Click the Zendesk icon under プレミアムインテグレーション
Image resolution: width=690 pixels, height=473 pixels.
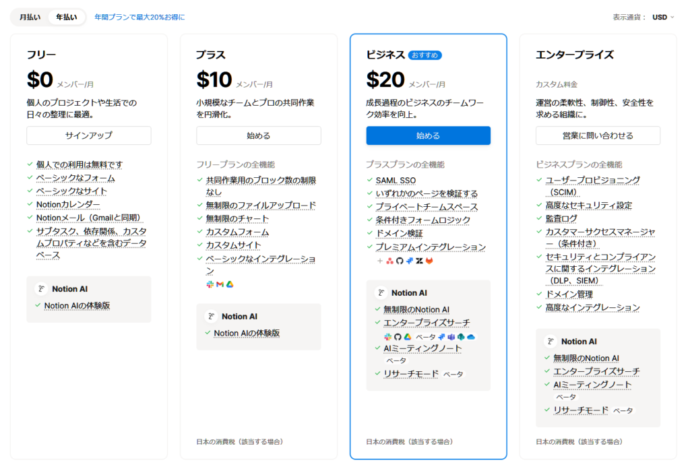(419, 261)
